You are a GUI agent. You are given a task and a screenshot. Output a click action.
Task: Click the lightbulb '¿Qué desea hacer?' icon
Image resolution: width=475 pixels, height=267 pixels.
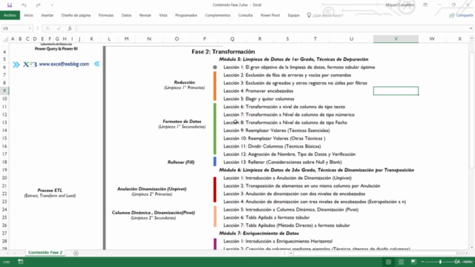point(309,15)
